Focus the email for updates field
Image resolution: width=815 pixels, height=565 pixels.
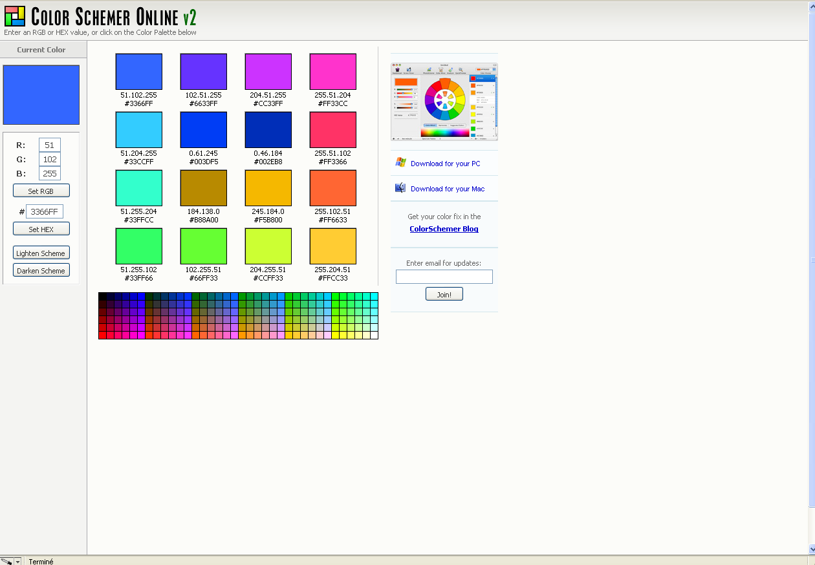click(444, 277)
